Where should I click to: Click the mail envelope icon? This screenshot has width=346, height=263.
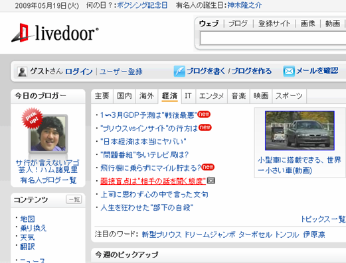tap(289, 71)
